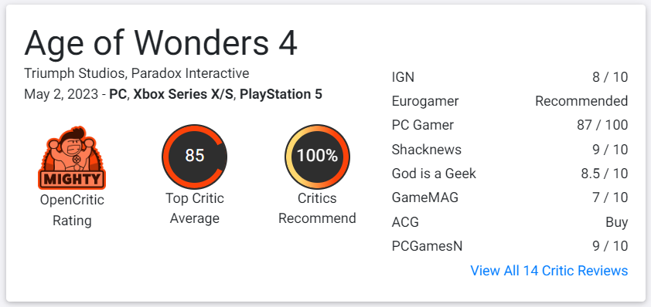This screenshot has height=307, width=651.
Task: Click the OpenCritic Rating caption
Action: [x=72, y=210]
